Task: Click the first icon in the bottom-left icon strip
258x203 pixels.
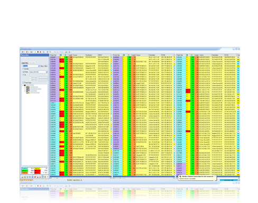Action: pos(22,177)
